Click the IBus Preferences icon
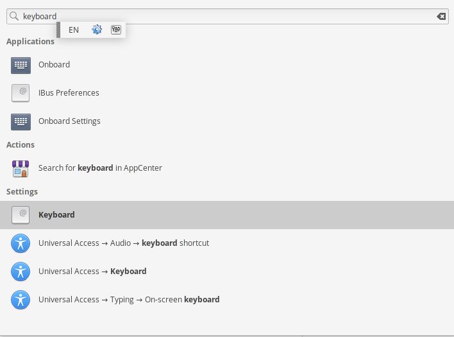 21,93
